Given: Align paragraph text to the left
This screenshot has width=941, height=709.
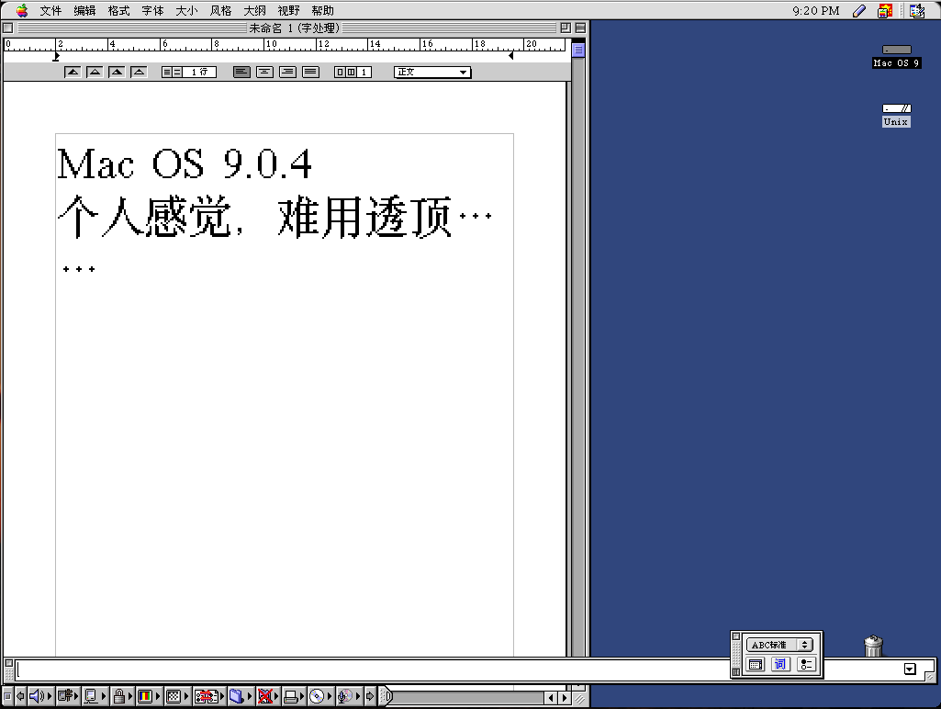Looking at the screenshot, I should point(241,72).
